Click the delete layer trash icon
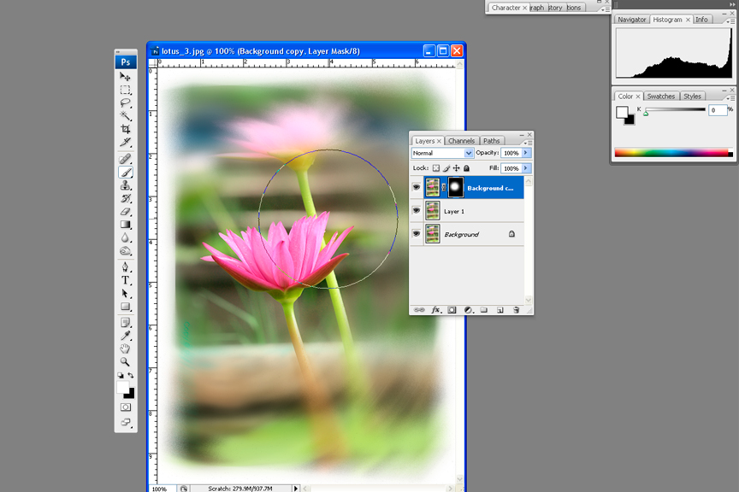The height and width of the screenshot is (492, 739). [516, 310]
